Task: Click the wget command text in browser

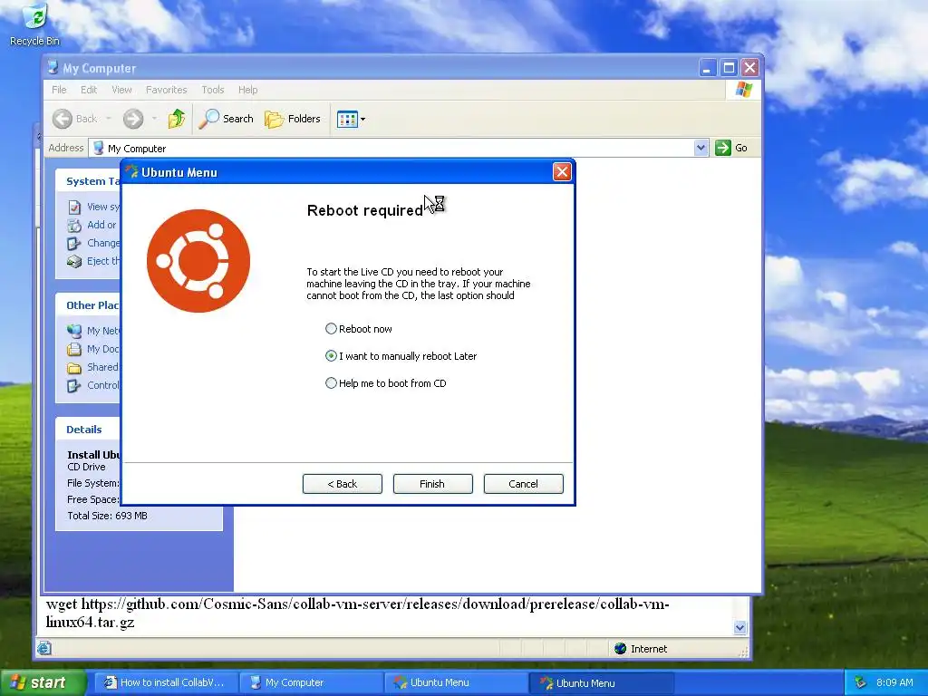Action: [357, 614]
